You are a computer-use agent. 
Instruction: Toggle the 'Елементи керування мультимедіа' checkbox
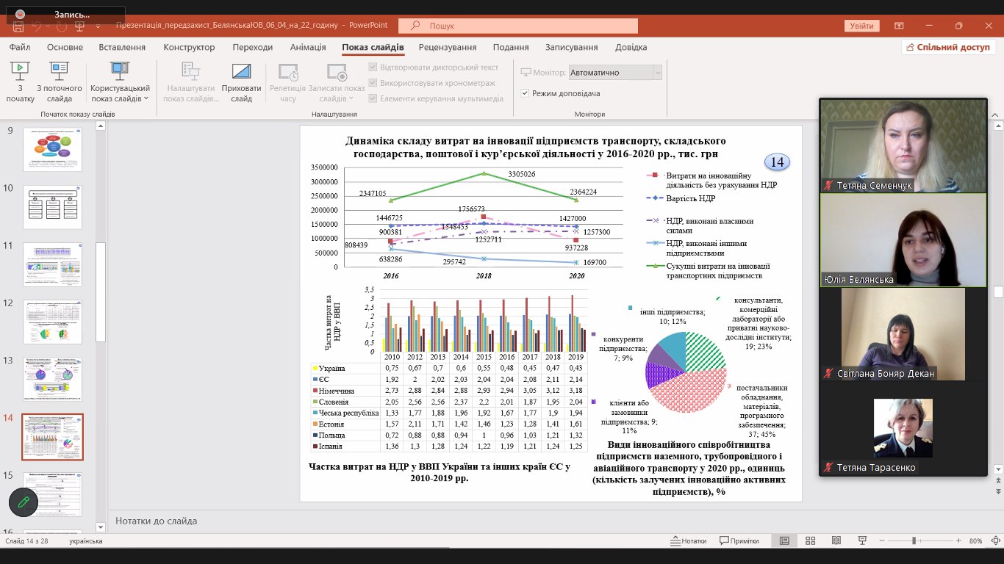tap(373, 98)
